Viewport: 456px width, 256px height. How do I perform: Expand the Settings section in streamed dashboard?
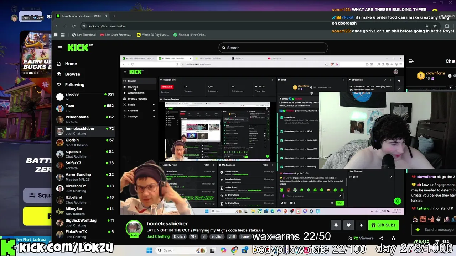(x=154, y=116)
